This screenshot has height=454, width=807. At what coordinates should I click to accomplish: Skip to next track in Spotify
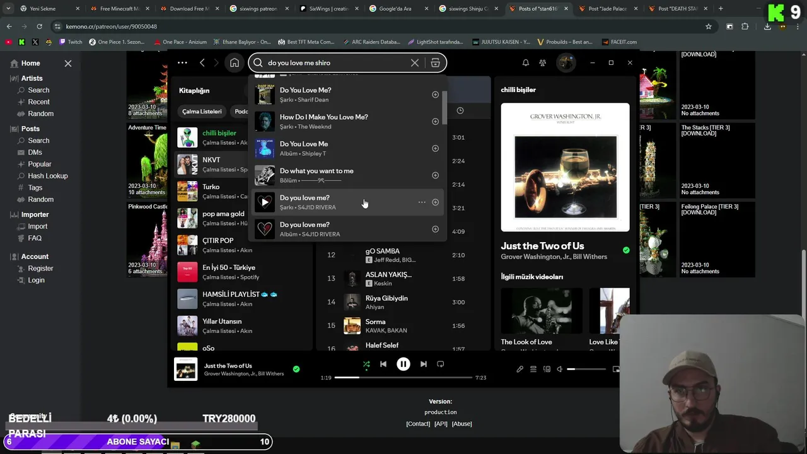tap(424, 364)
